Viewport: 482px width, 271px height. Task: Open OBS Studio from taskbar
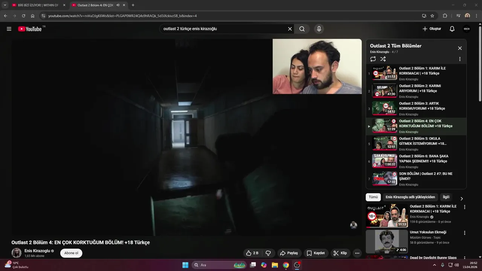297,265
